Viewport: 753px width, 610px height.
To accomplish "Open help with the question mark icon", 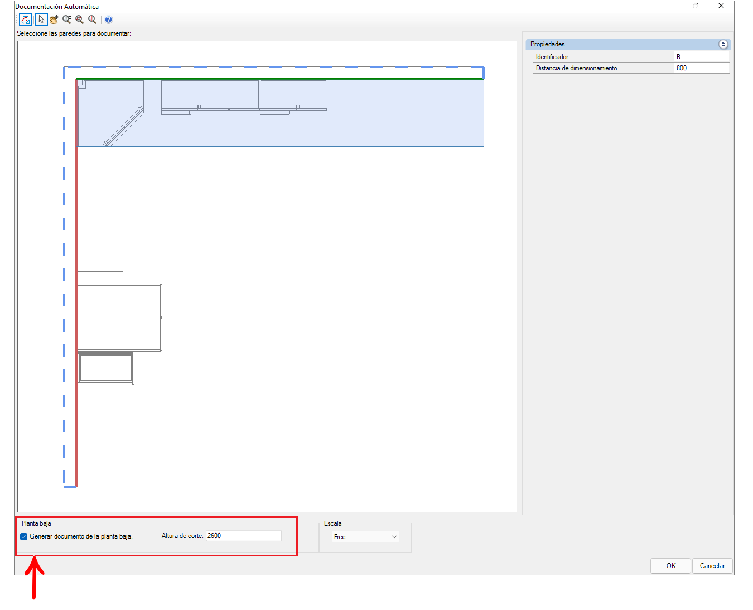I will point(109,20).
